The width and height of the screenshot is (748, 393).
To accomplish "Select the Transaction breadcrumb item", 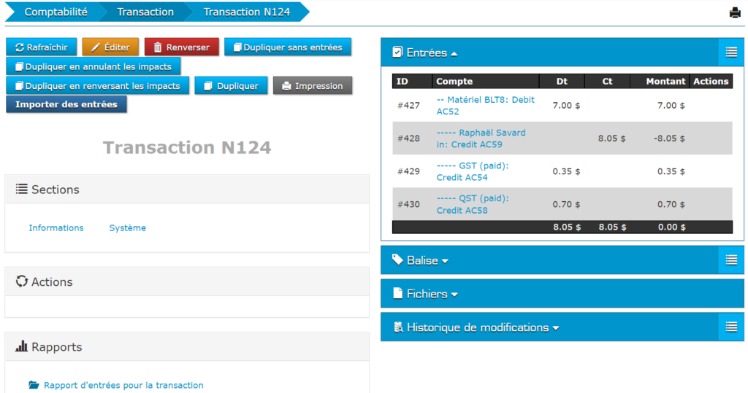I will [x=145, y=12].
